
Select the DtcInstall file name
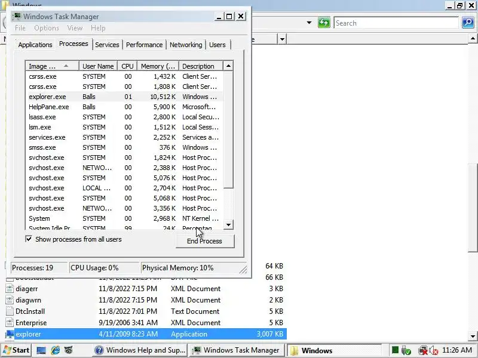click(30, 311)
